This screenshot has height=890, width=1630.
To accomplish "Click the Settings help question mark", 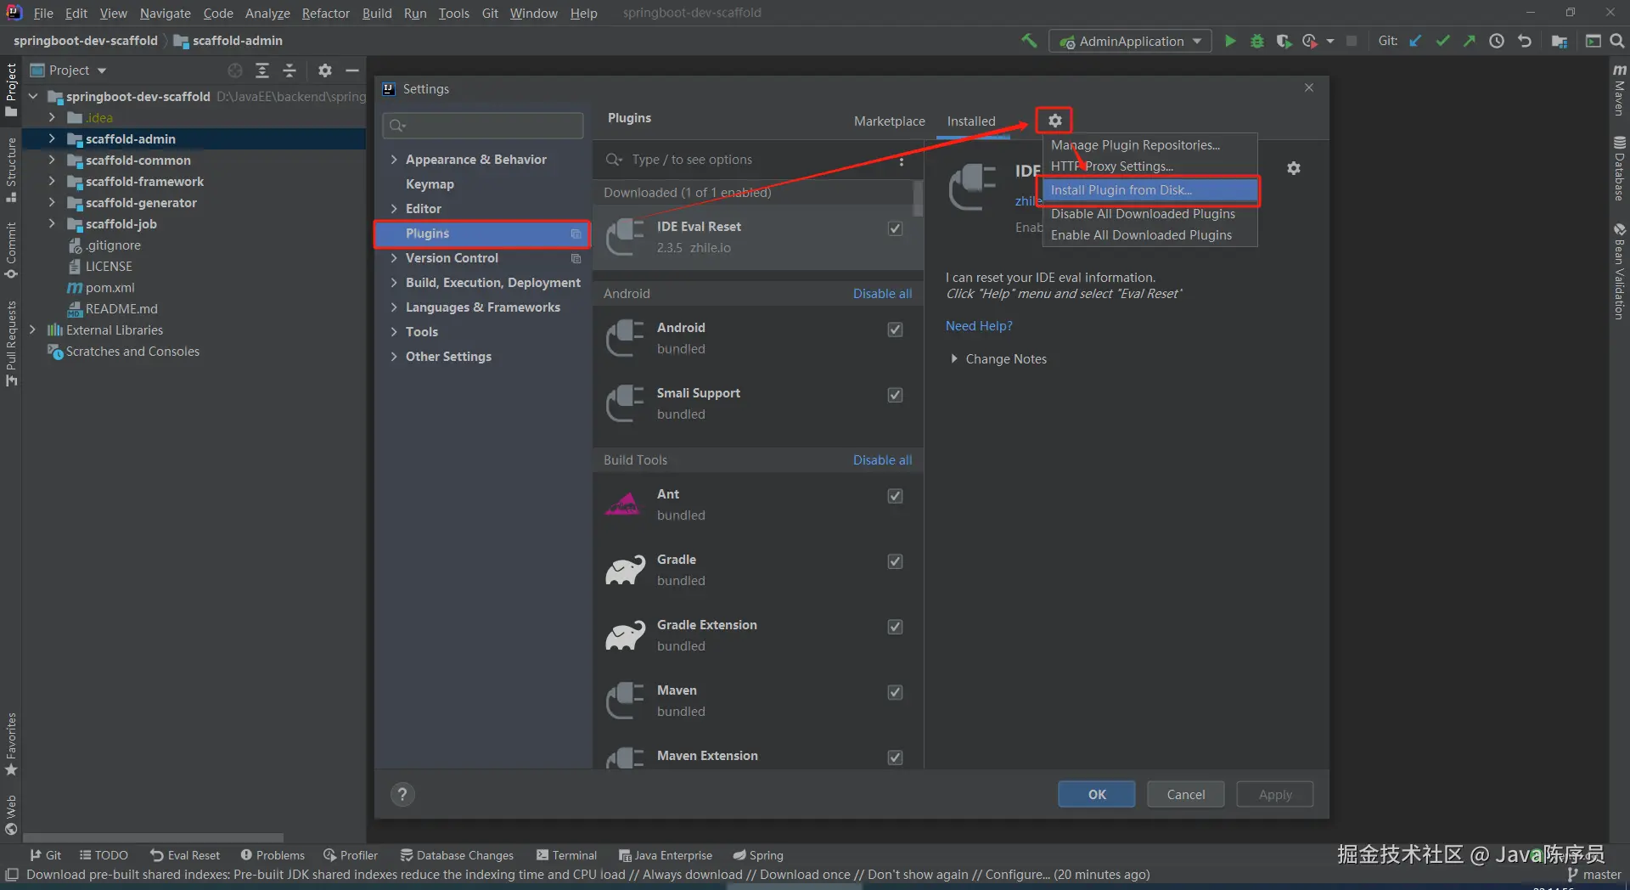I will pos(402,794).
